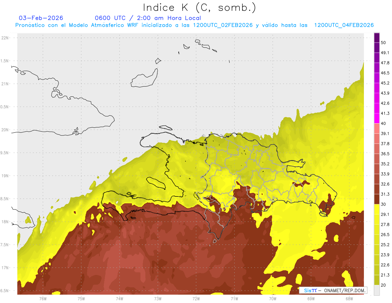Click the colorbar value '27.8'
Screen dimensions: 392x303
(x=385, y=225)
